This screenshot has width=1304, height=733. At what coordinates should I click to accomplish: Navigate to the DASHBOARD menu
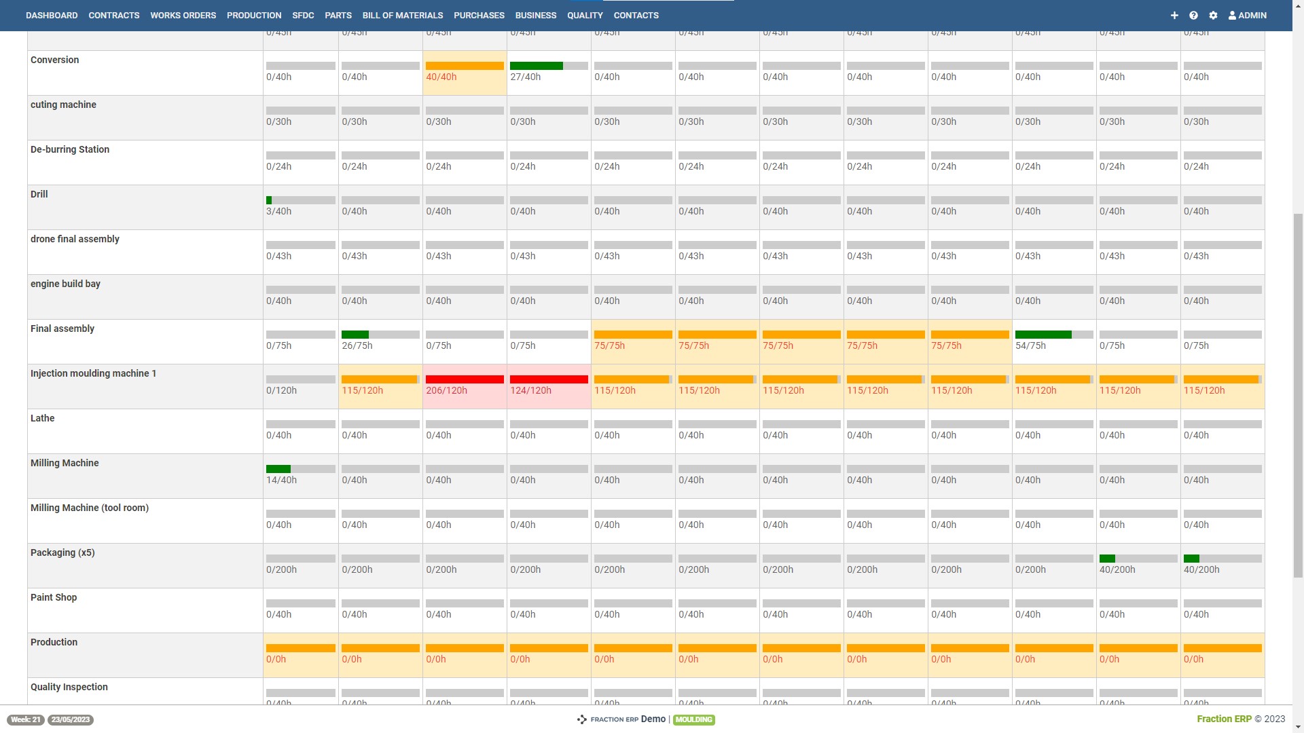coord(52,15)
